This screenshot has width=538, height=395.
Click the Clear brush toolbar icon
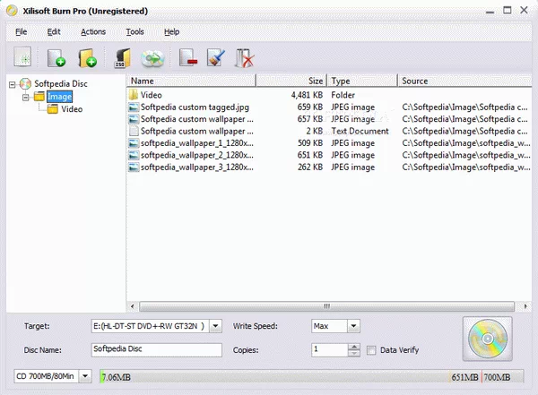[216, 57]
